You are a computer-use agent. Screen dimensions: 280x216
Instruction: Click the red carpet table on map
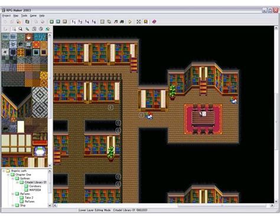(203, 119)
